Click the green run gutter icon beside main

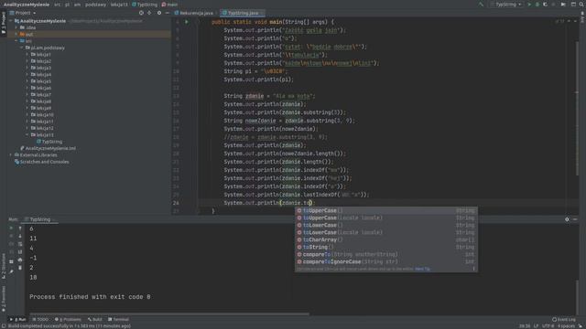(x=187, y=22)
